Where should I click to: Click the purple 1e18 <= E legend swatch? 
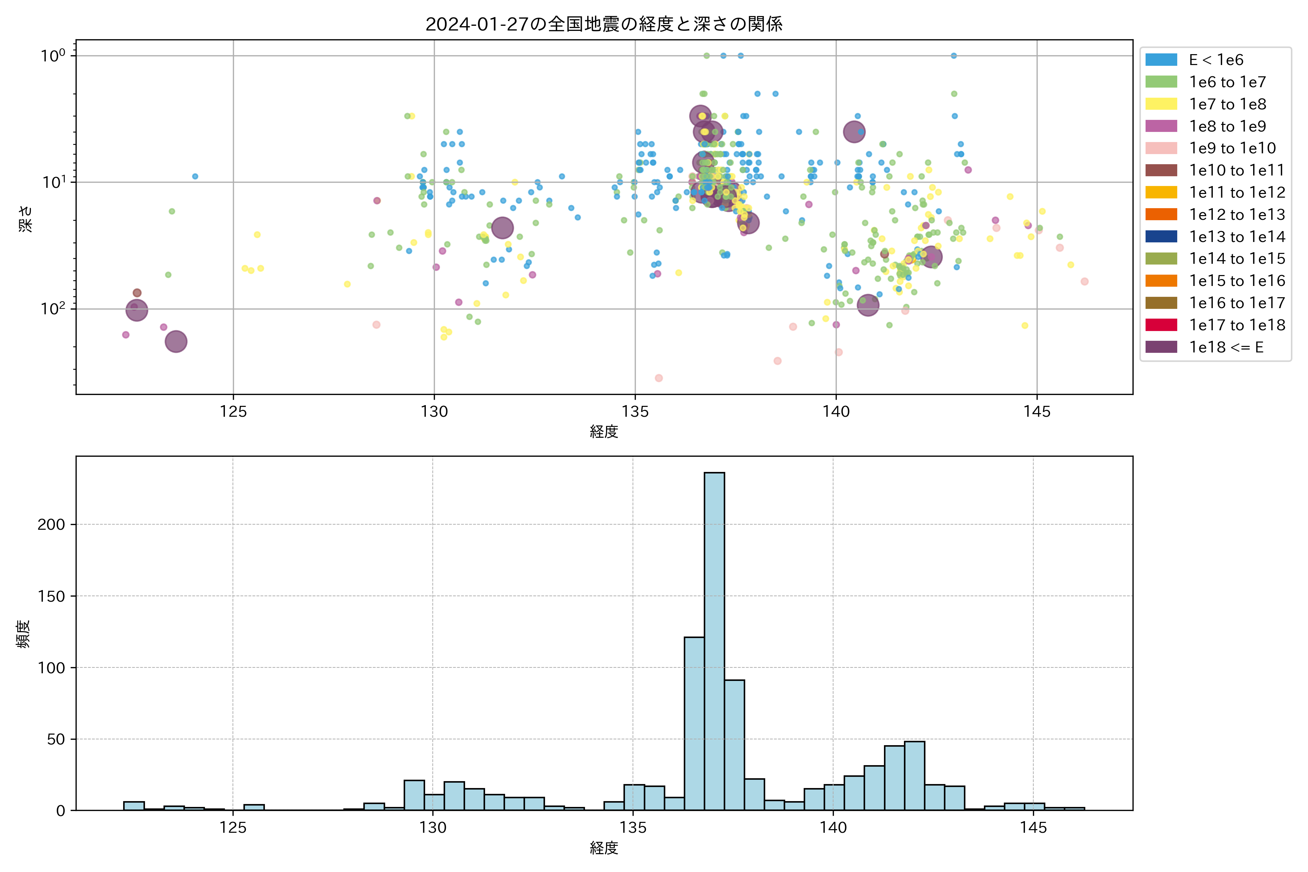1161,347
